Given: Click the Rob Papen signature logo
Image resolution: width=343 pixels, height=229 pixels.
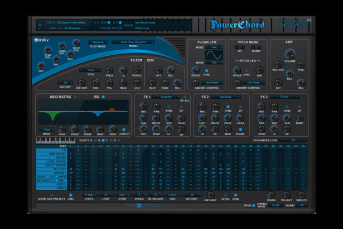Looking at the screenshot, I should tap(293, 26).
